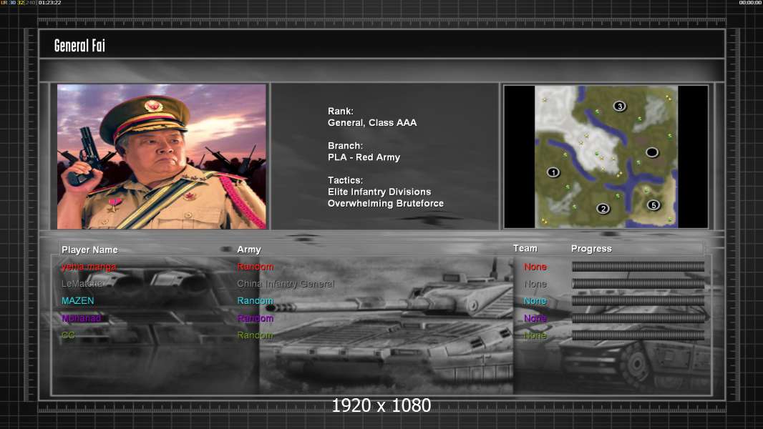The width and height of the screenshot is (763, 429).
Task: Click the China Infantry General army entry
Action: click(x=286, y=284)
